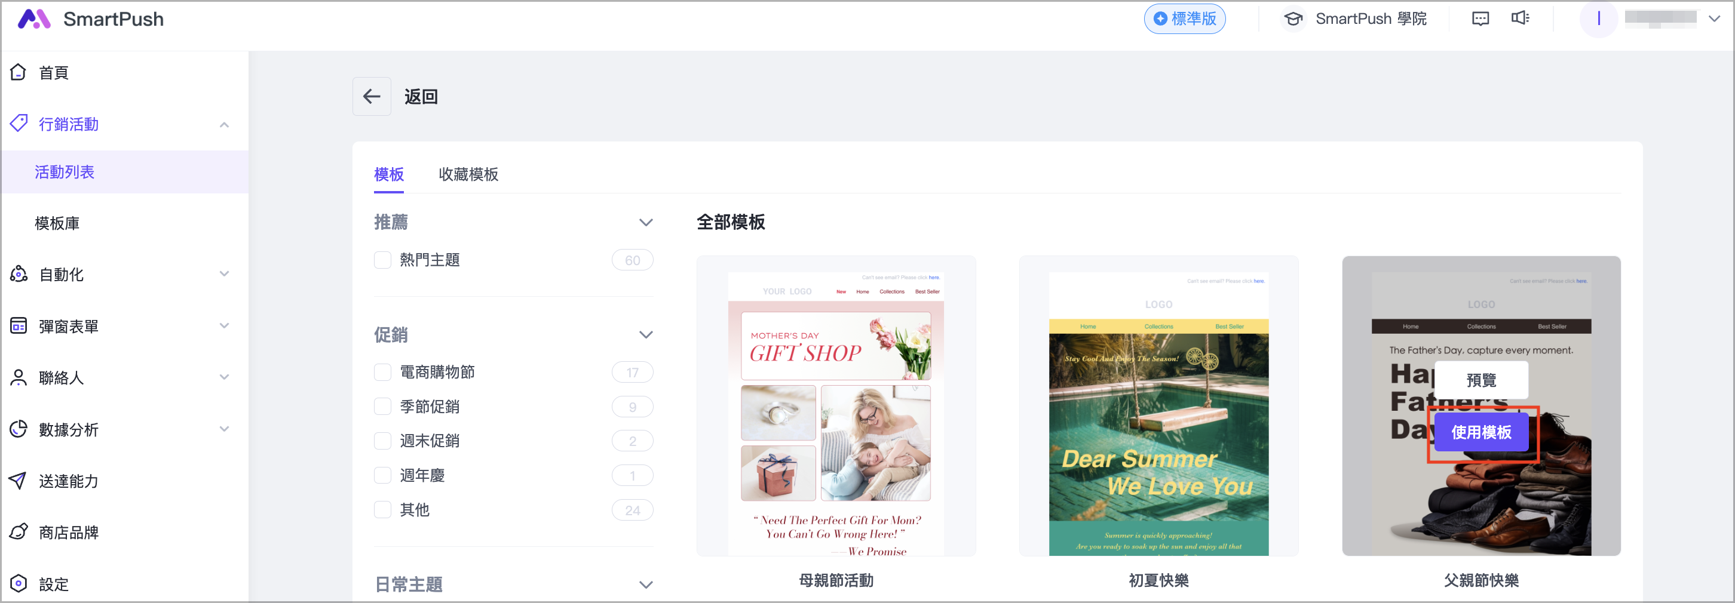Click the announcement speaker icon
This screenshot has height=603, width=1735.
point(1519,19)
